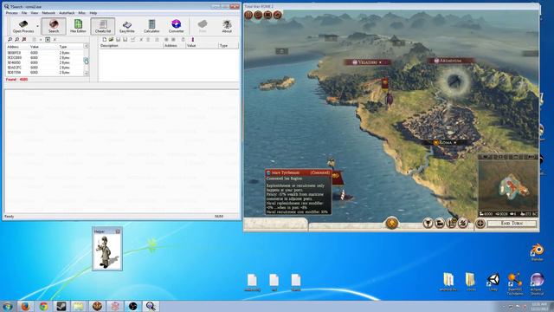Click the second magnifier icon in the search mini toolbar
Viewport: 554px width, 312px height.
click(x=16, y=39)
